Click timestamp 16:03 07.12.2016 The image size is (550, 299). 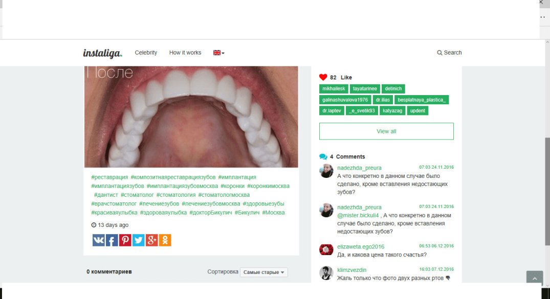click(x=436, y=269)
